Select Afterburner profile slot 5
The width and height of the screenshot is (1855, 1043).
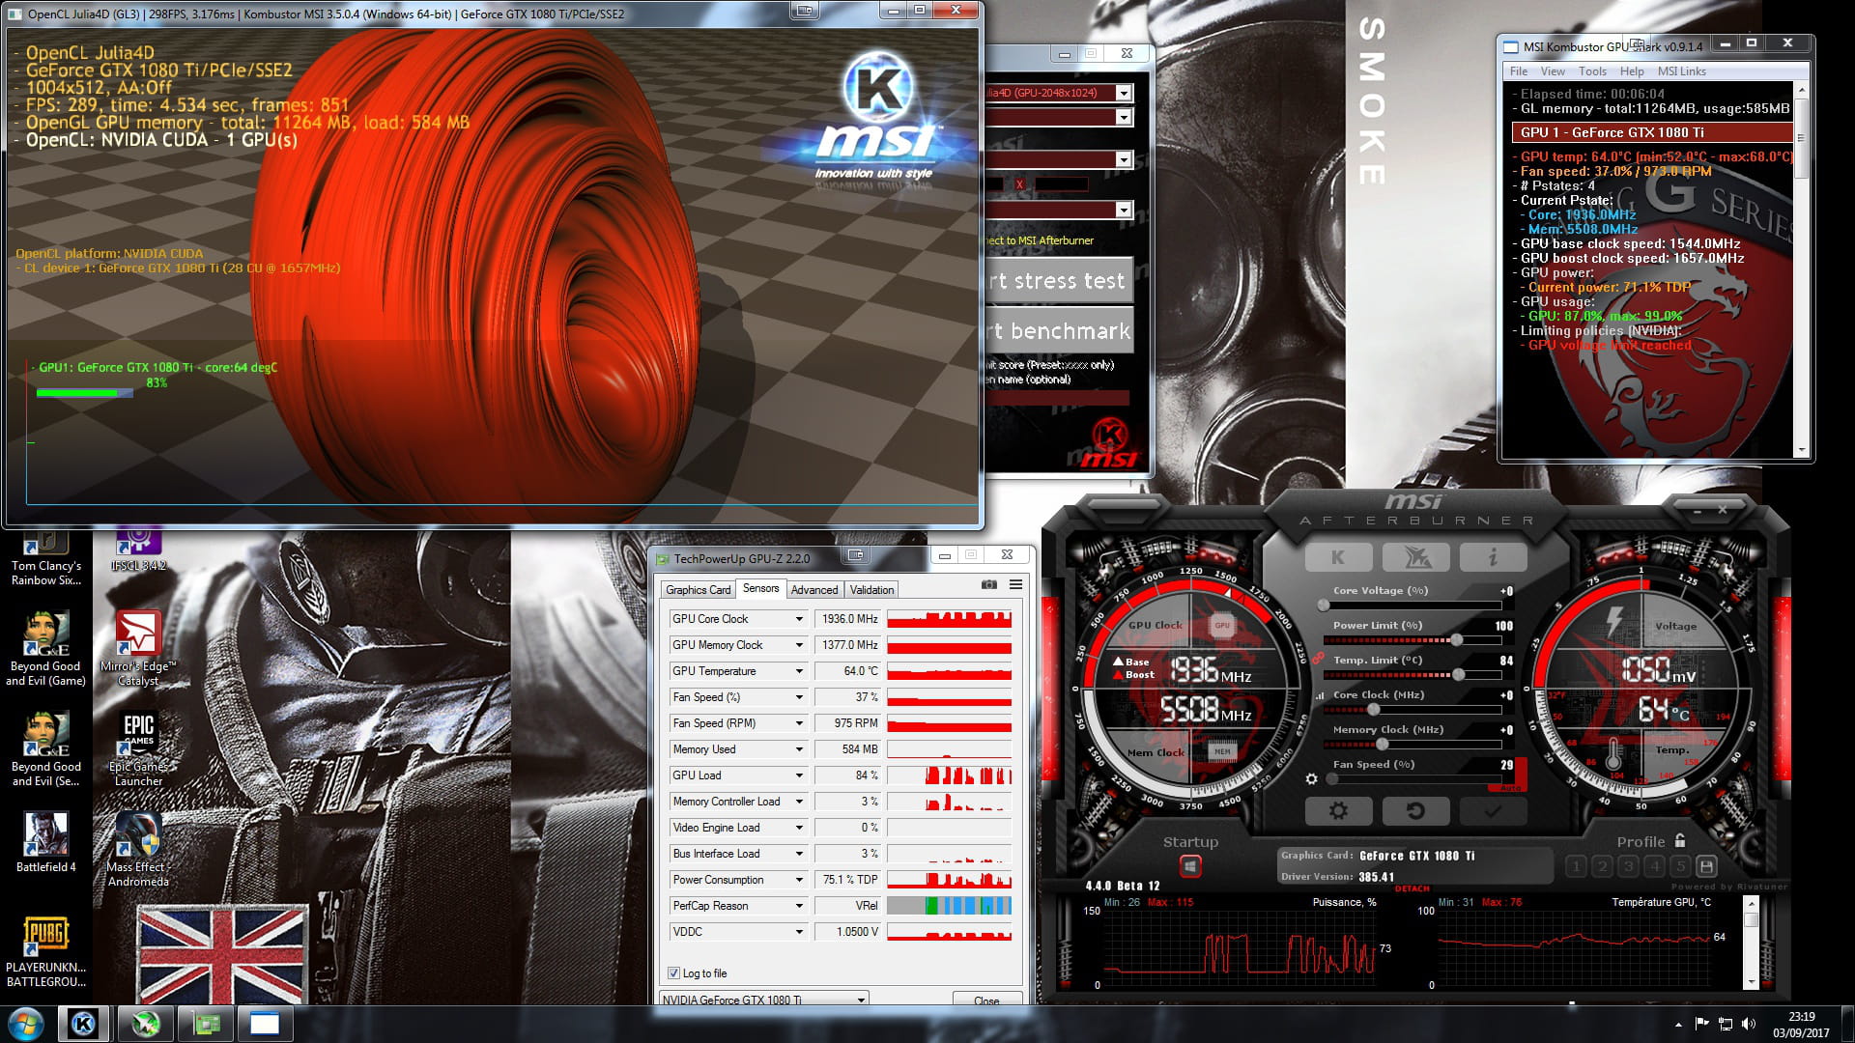[x=1680, y=866]
